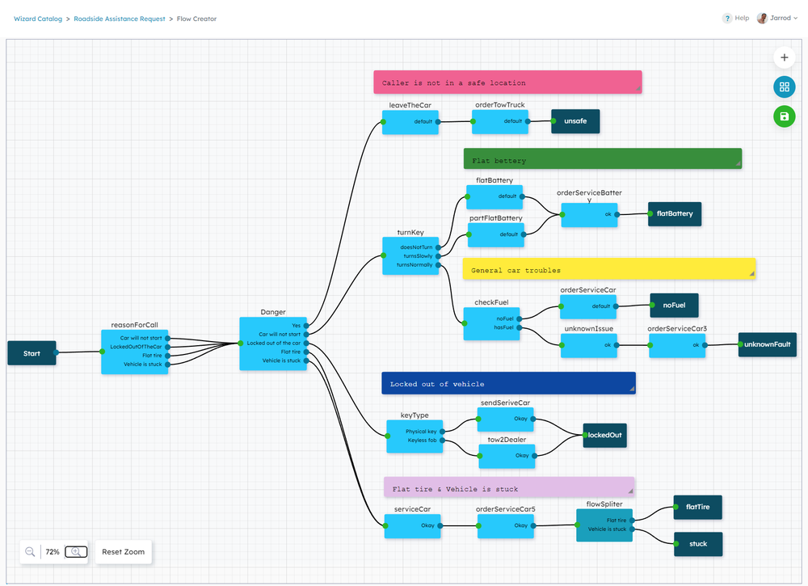
Task: Click the doesNotTurn output port
Action: (438, 247)
